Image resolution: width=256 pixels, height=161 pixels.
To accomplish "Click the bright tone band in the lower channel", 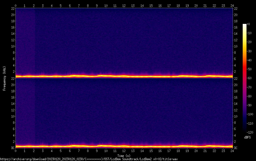I will pos(124,146).
